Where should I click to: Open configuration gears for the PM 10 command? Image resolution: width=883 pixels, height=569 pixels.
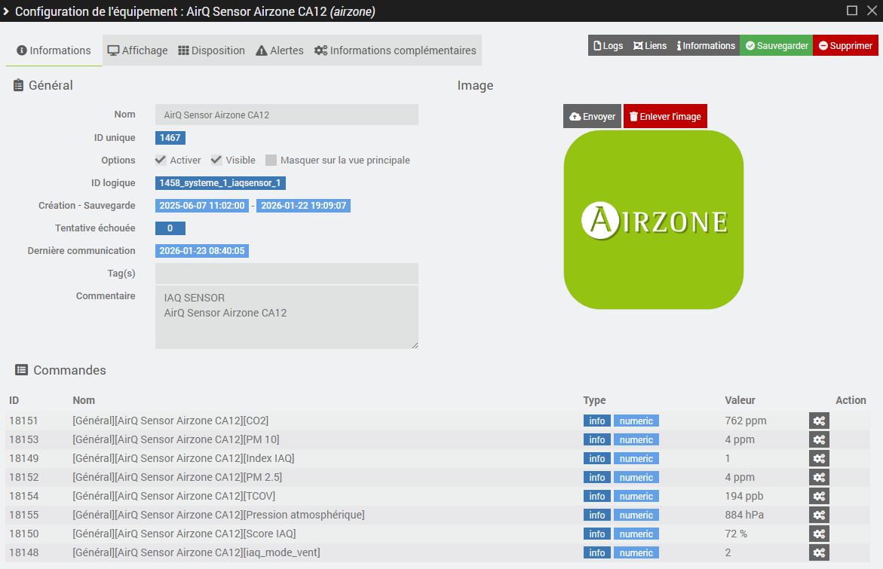click(819, 439)
